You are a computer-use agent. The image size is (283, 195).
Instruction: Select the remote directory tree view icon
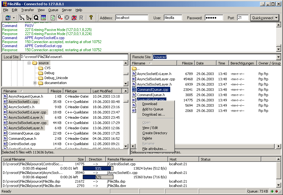pyautogui.click(x=29, y=18)
